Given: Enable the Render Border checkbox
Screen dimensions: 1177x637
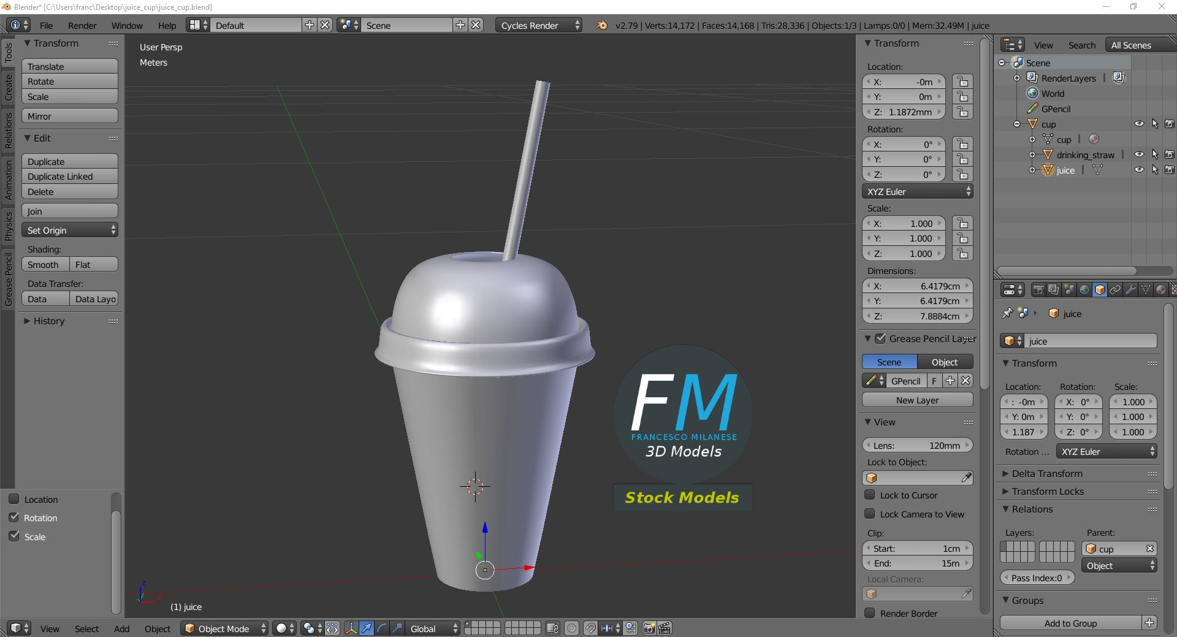Looking at the screenshot, I should point(869,613).
